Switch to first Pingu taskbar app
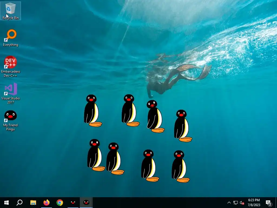The height and width of the screenshot is (208, 277). click(x=73, y=203)
